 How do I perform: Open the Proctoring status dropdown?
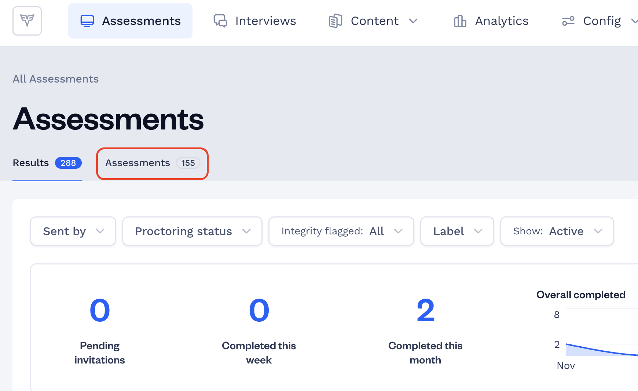point(192,231)
